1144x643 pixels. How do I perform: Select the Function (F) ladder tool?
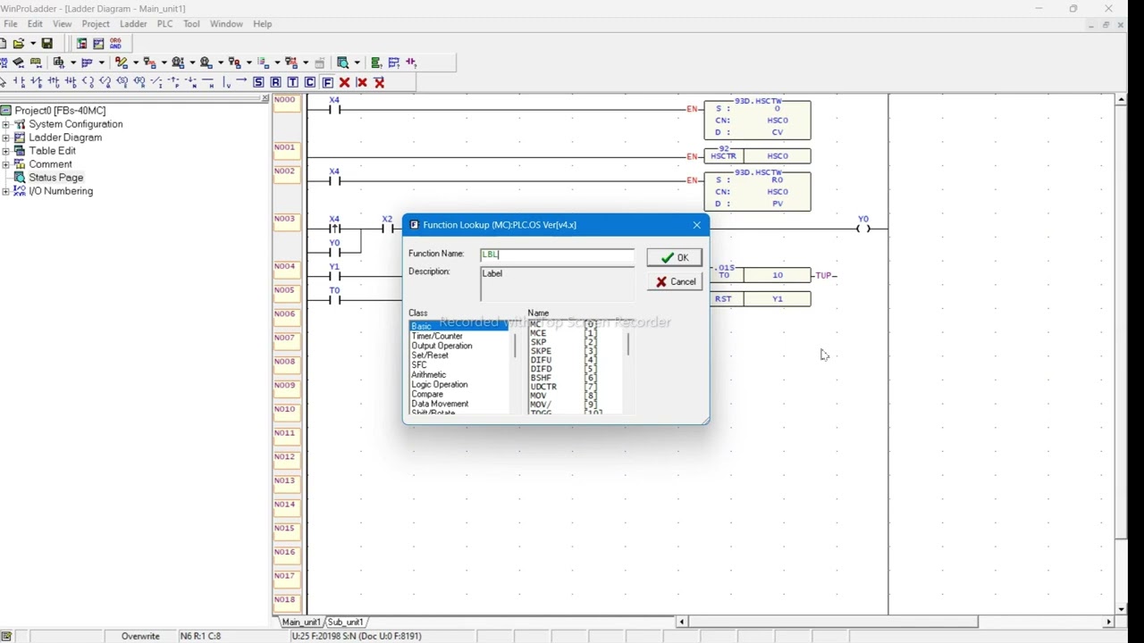pos(327,82)
